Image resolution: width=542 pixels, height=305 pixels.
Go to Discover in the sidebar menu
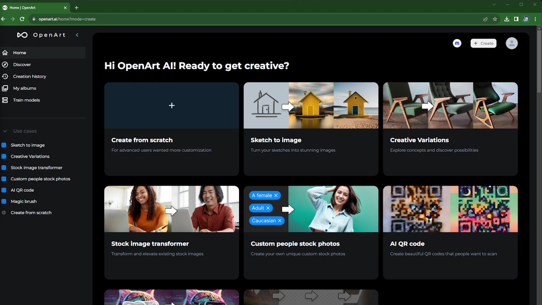click(43, 65)
